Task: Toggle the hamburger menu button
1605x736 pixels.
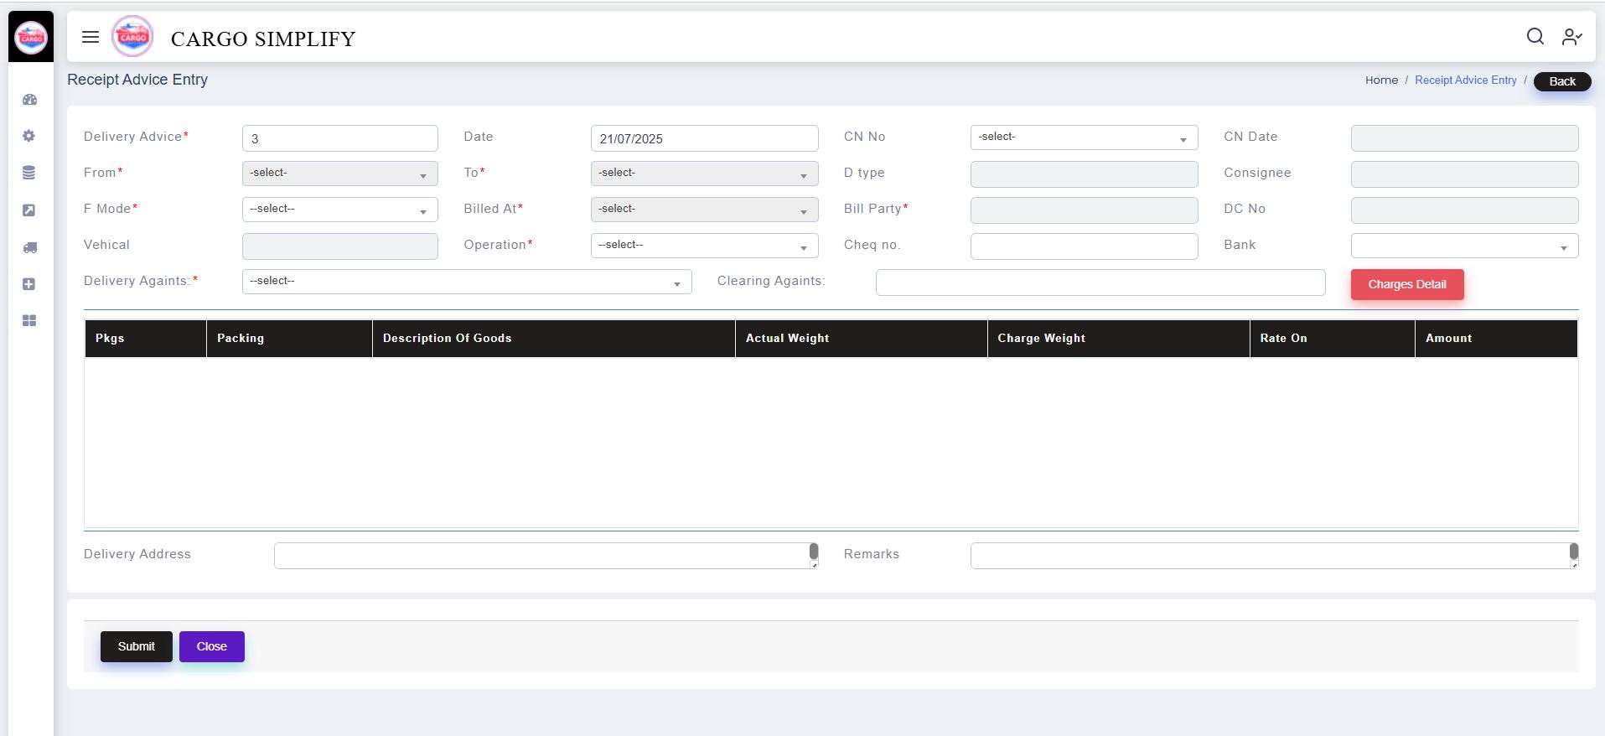Action: pos(91,37)
